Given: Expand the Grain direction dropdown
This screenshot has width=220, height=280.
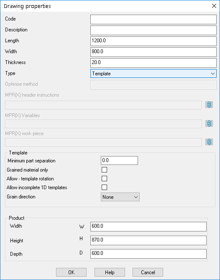Looking at the screenshot, I should [120, 197].
